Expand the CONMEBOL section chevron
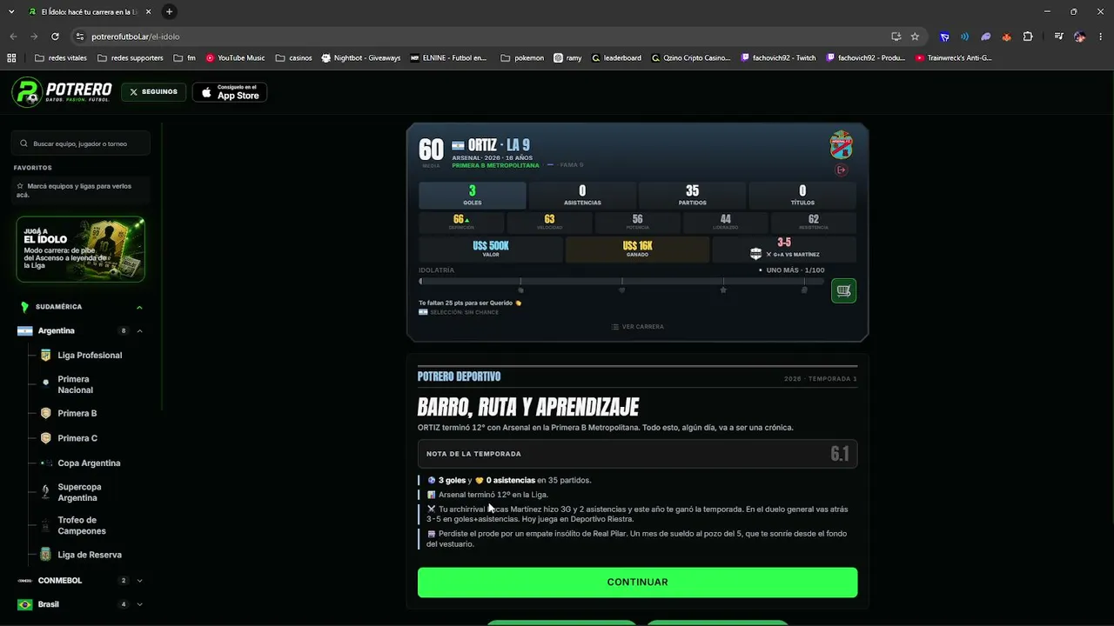Viewport: 1114px width, 626px height. (139, 581)
